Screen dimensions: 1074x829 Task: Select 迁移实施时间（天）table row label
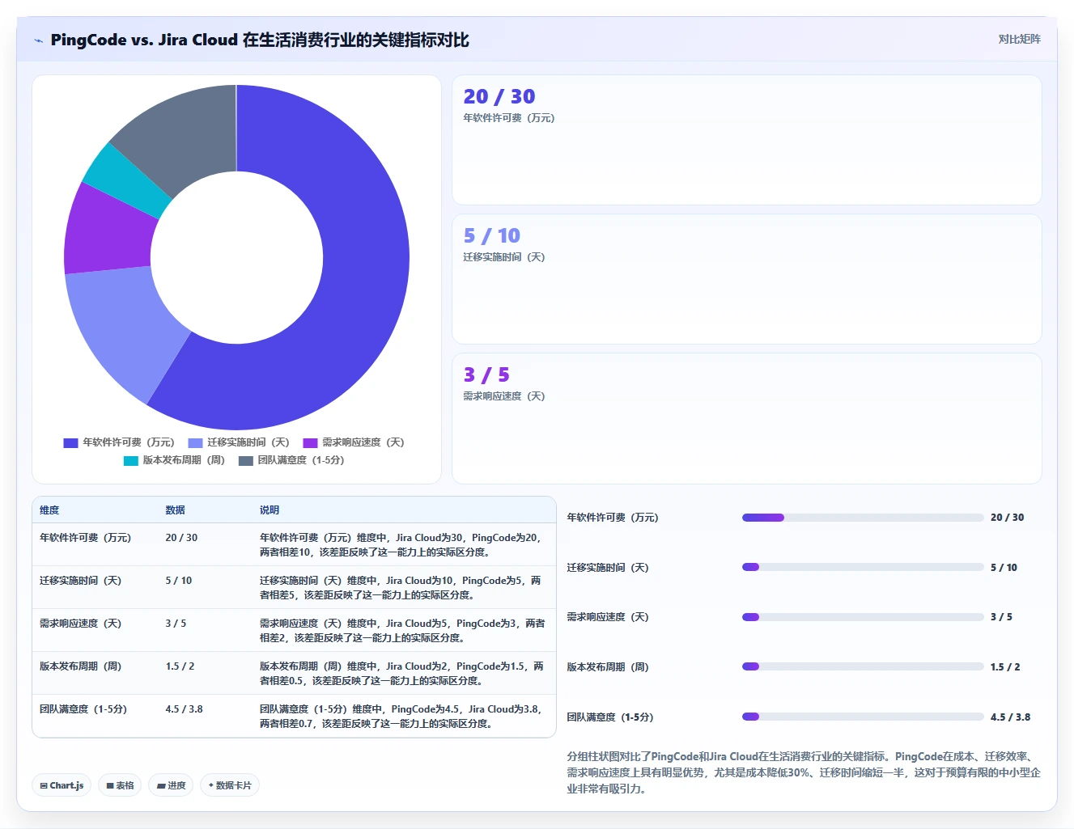pyautogui.click(x=80, y=581)
